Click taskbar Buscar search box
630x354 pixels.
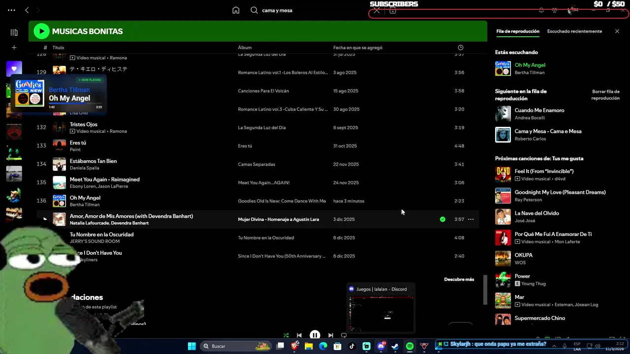[x=236, y=346]
